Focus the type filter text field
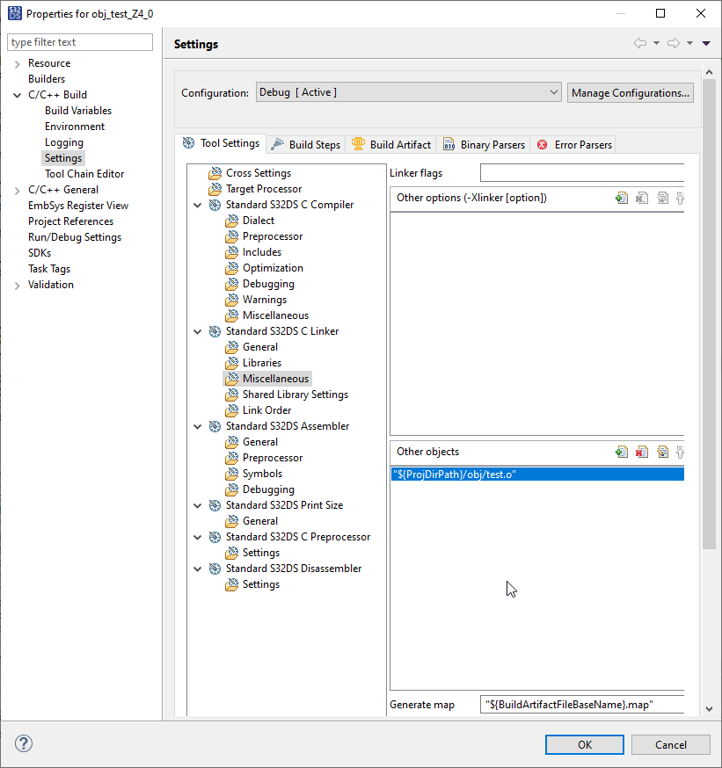 click(80, 42)
